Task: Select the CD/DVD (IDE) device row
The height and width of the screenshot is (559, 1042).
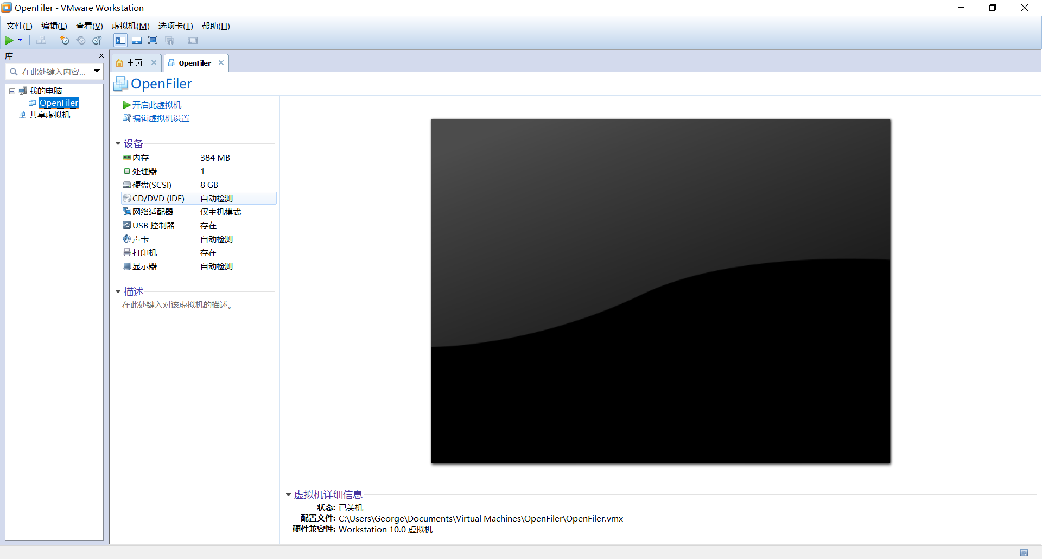Action: 199,198
